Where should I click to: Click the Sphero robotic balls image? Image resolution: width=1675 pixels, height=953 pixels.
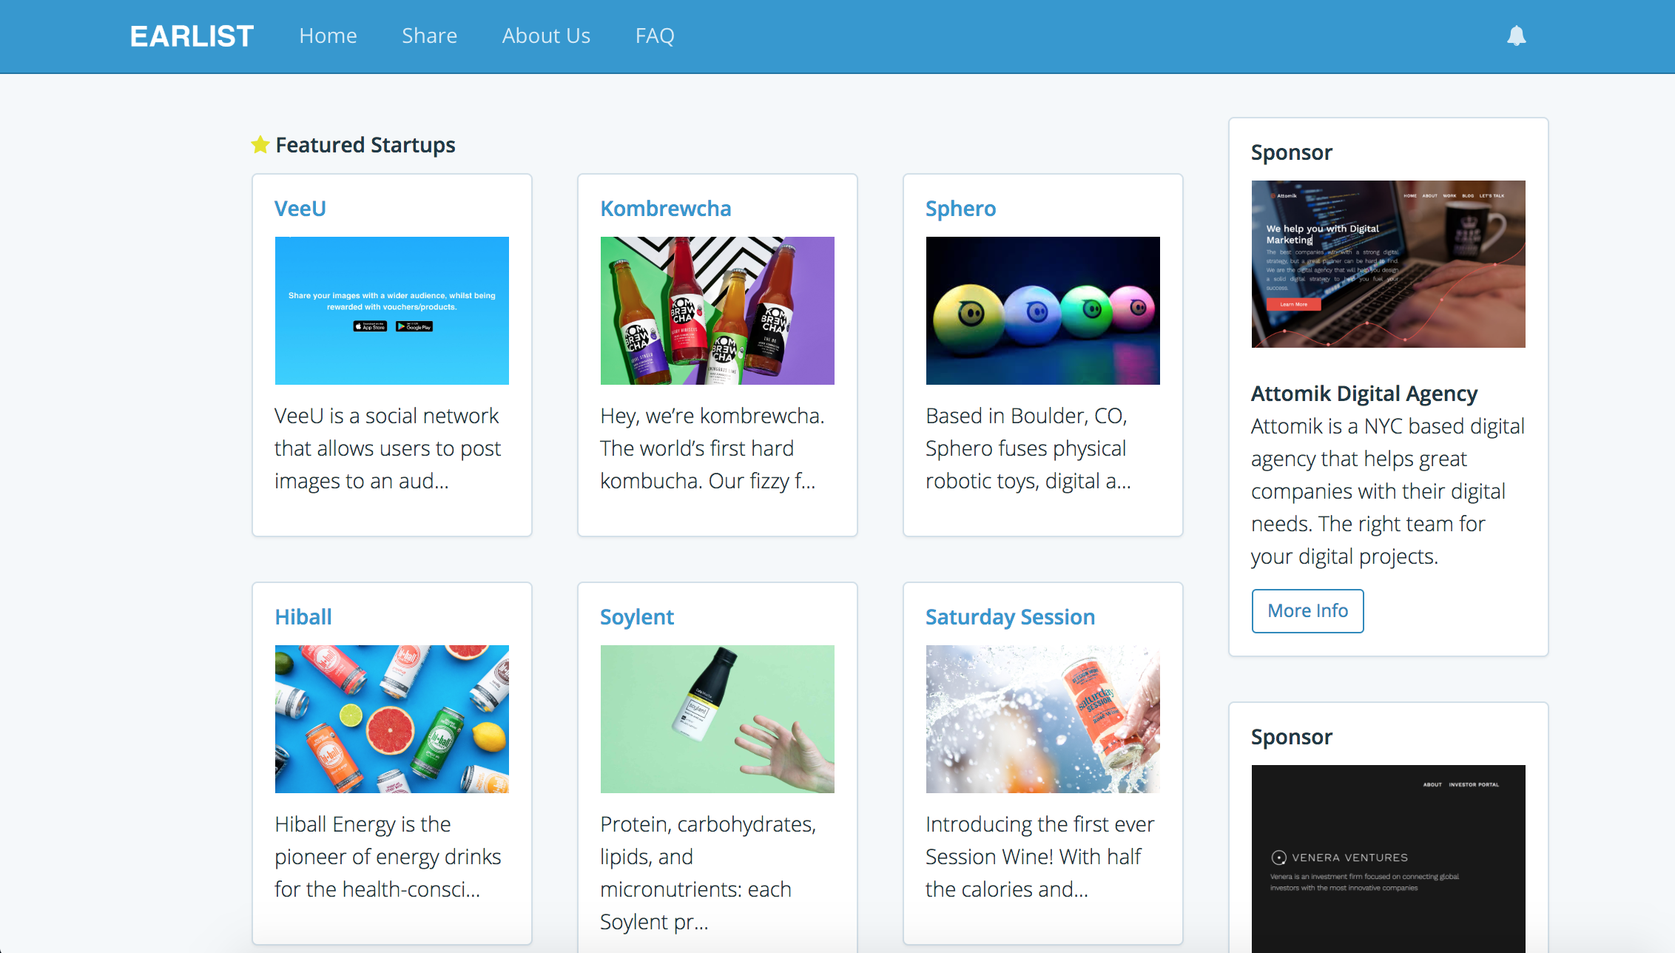tap(1042, 310)
